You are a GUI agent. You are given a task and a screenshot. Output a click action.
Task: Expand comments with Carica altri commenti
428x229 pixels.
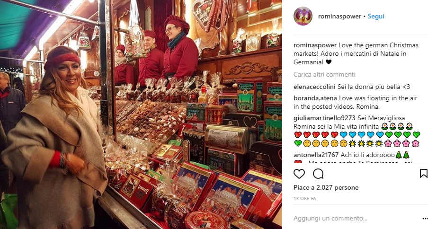point(324,74)
